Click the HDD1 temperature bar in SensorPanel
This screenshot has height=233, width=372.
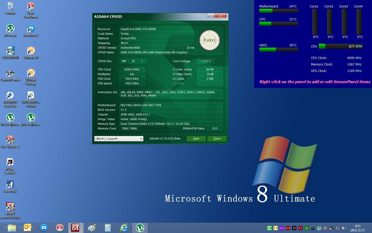click(x=278, y=50)
